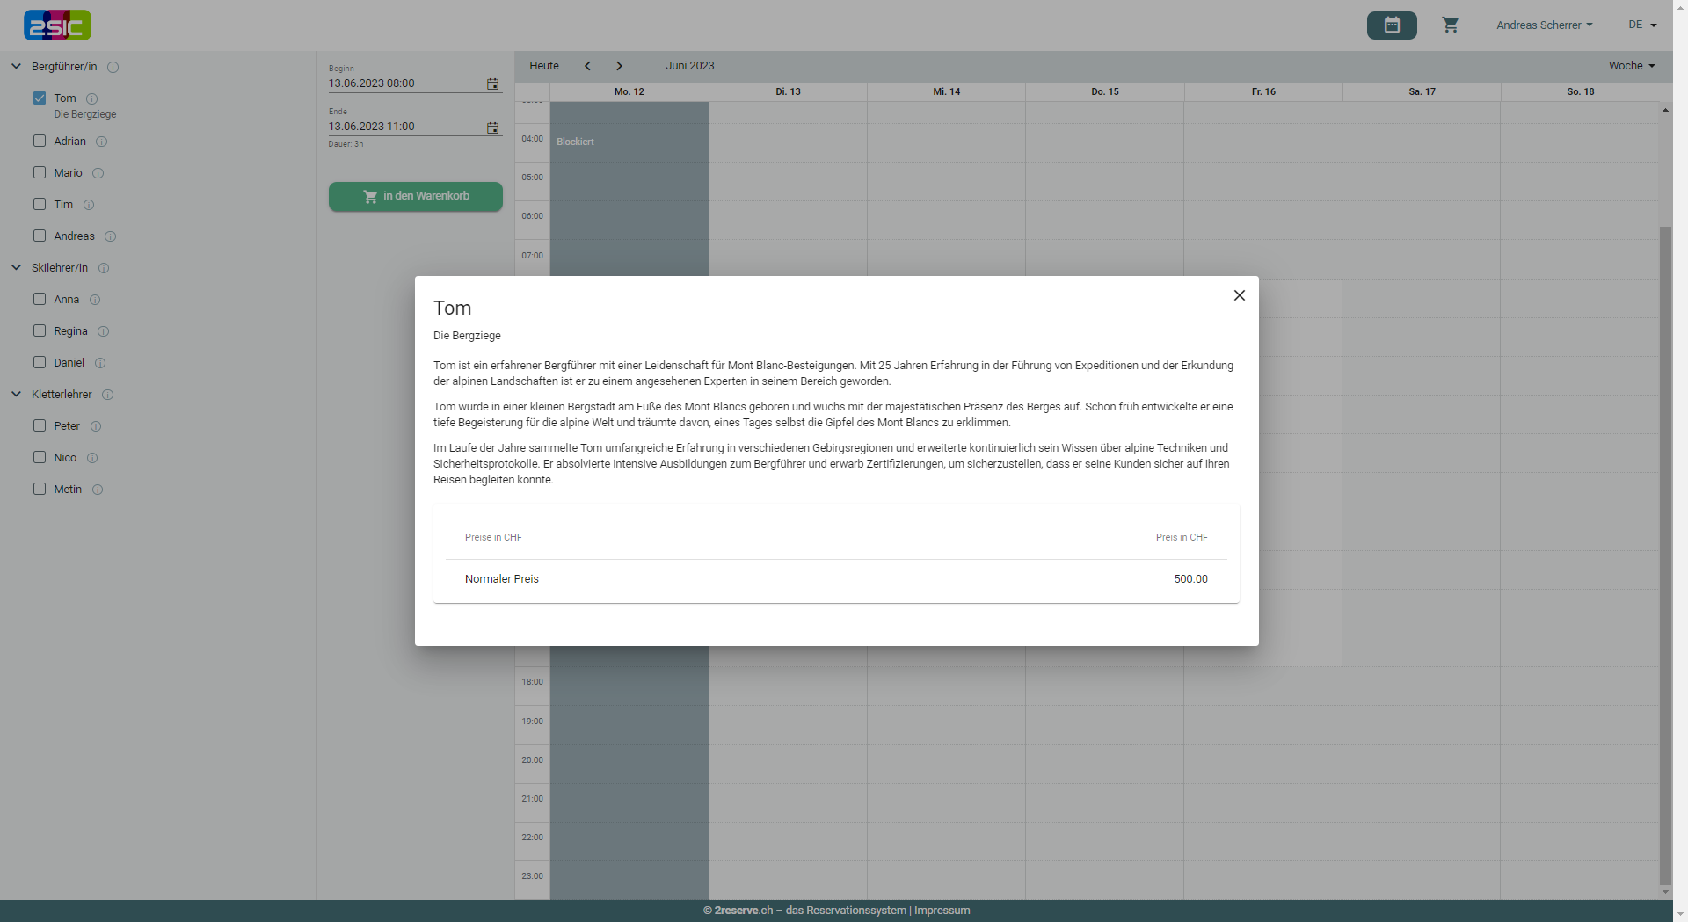The height and width of the screenshot is (922, 1688).
Task: Open the Woche view dropdown
Action: point(1631,66)
